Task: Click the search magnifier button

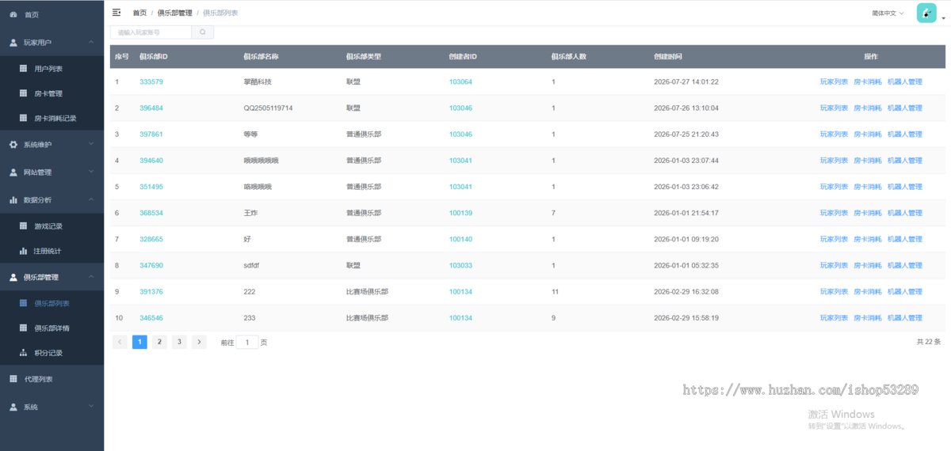Action: (x=203, y=32)
